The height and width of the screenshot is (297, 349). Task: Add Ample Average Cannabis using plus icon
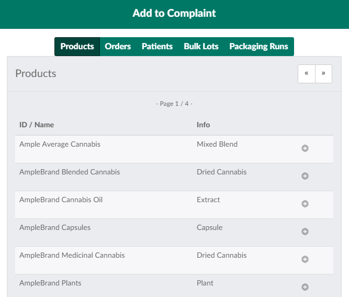tap(305, 148)
